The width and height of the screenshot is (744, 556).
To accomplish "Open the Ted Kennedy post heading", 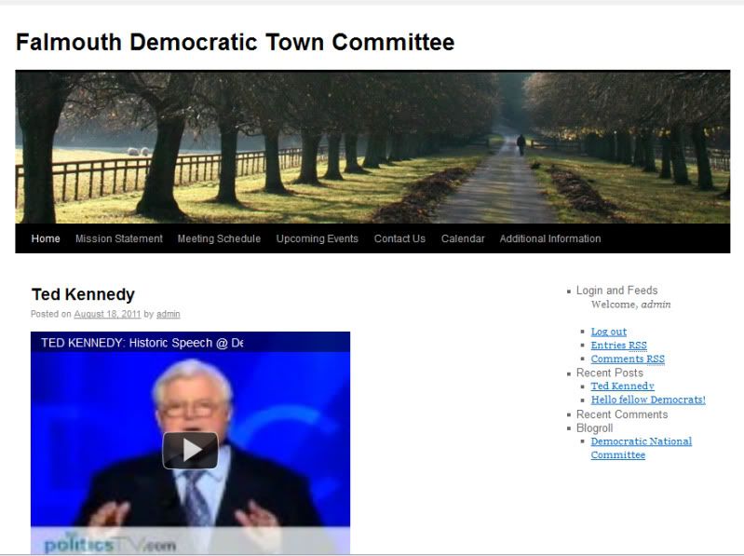I will click(83, 294).
